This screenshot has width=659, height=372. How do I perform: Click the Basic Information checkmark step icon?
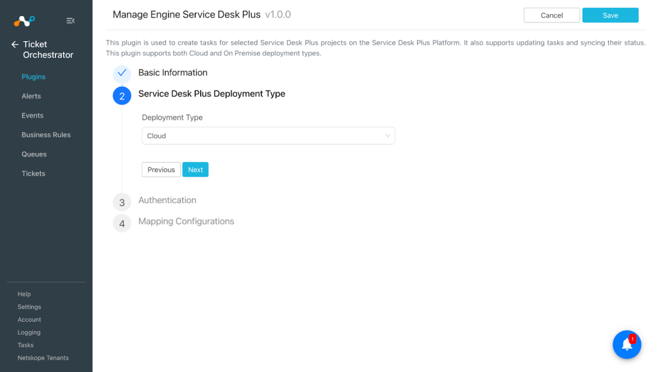[122, 73]
